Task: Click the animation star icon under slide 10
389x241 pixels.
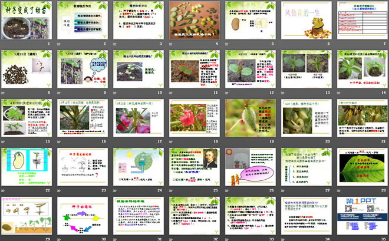Action: pyautogui.click(x=115, y=93)
